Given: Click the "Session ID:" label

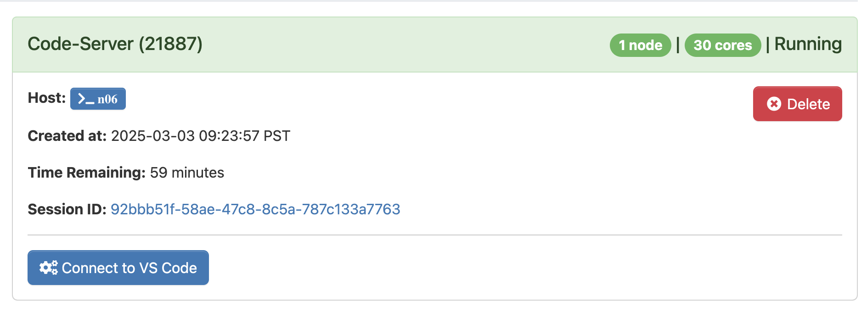Looking at the screenshot, I should click(67, 209).
